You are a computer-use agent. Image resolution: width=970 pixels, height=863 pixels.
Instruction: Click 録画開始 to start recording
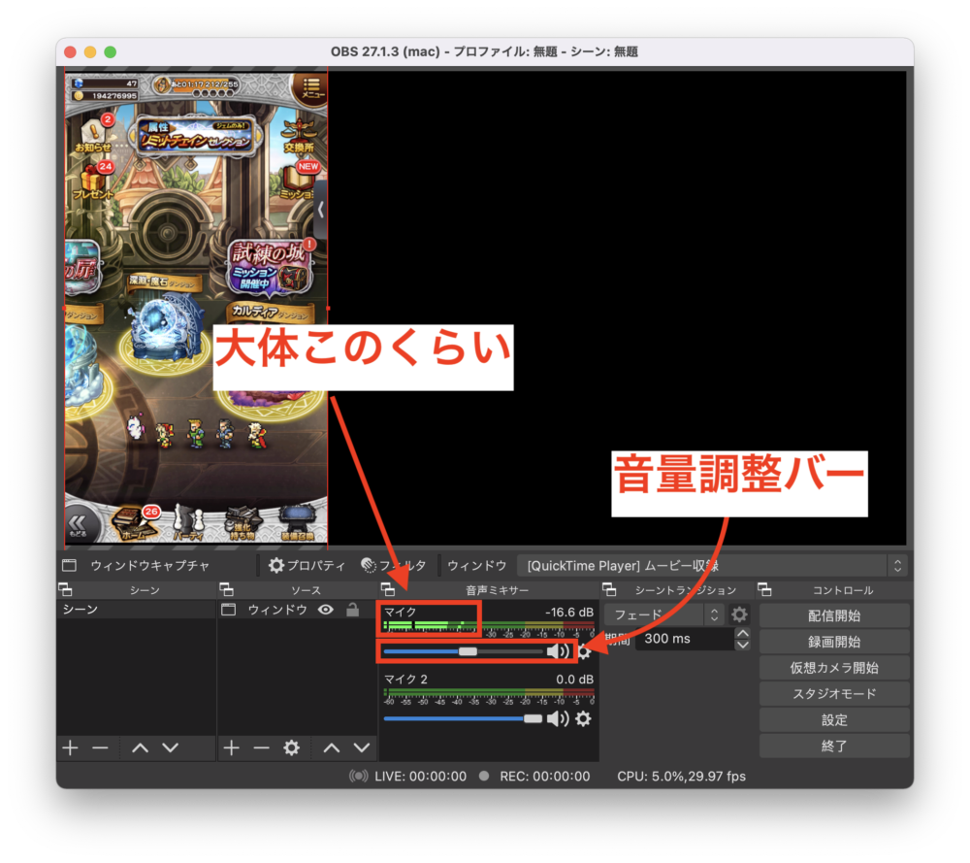[834, 642]
